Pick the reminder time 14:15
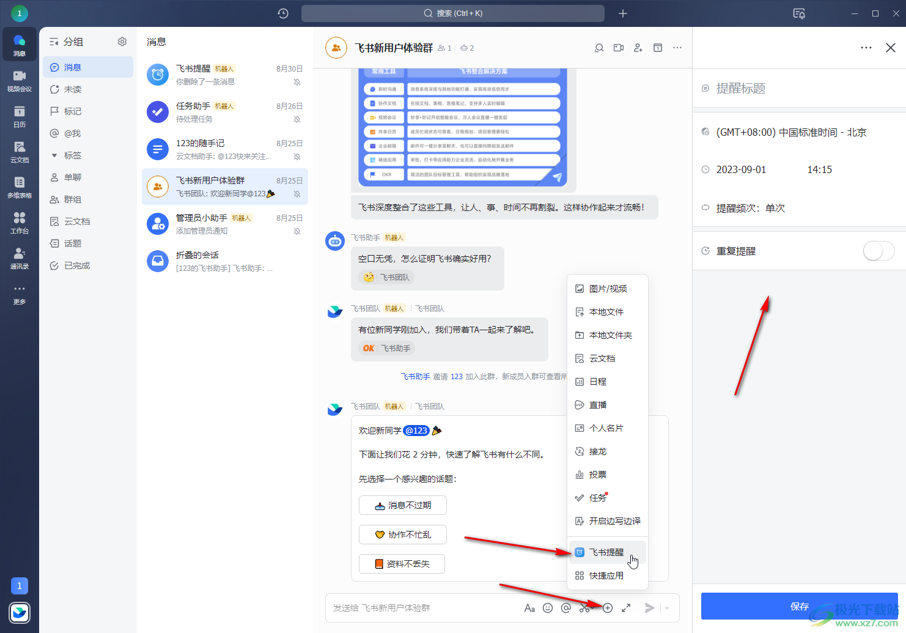906x633 pixels. (819, 169)
